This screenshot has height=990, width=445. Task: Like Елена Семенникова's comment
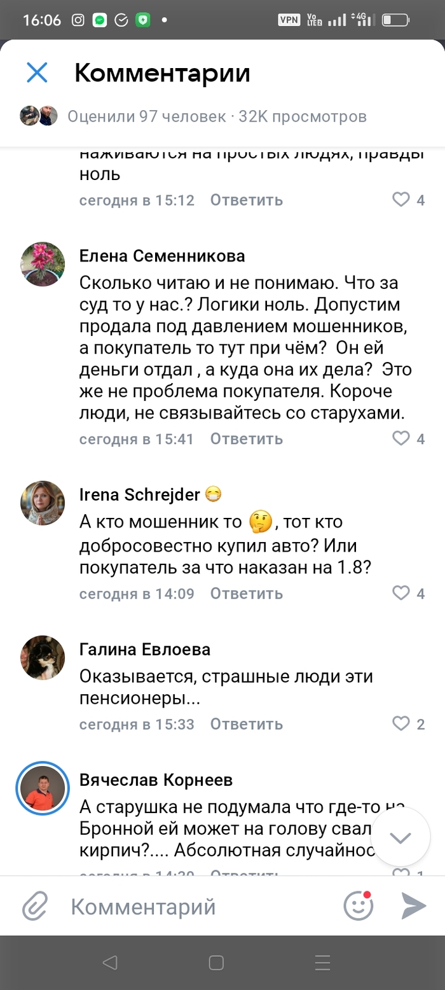pyautogui.click(x=401, y=438)
